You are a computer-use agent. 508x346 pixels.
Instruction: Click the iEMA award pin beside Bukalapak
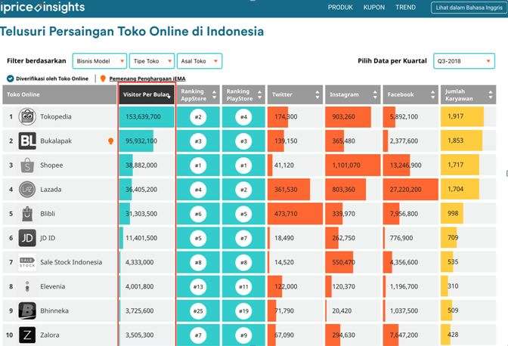point(111,141)
